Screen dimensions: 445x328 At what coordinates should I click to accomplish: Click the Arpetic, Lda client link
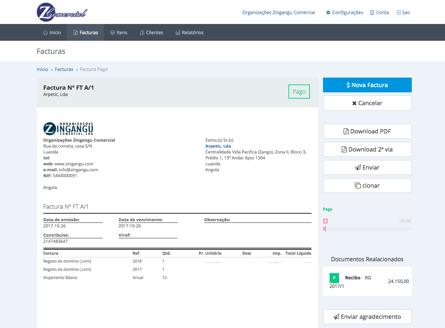coord(218,146)
